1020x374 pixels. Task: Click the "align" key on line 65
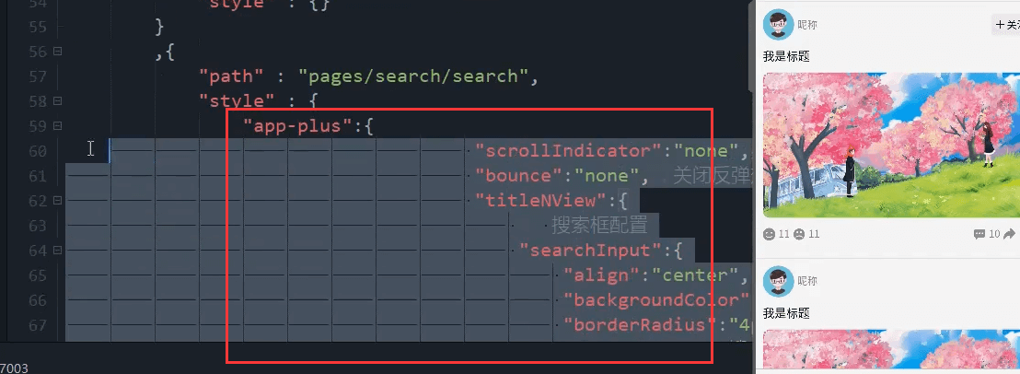point(602,275)
